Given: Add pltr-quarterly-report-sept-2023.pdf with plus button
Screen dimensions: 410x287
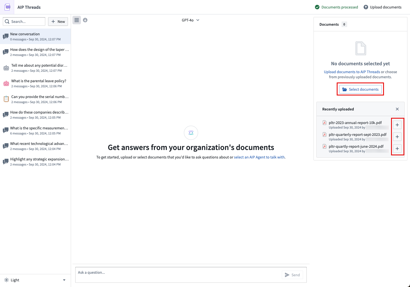Looking at the screenshot, I should (x=397, y=137).
